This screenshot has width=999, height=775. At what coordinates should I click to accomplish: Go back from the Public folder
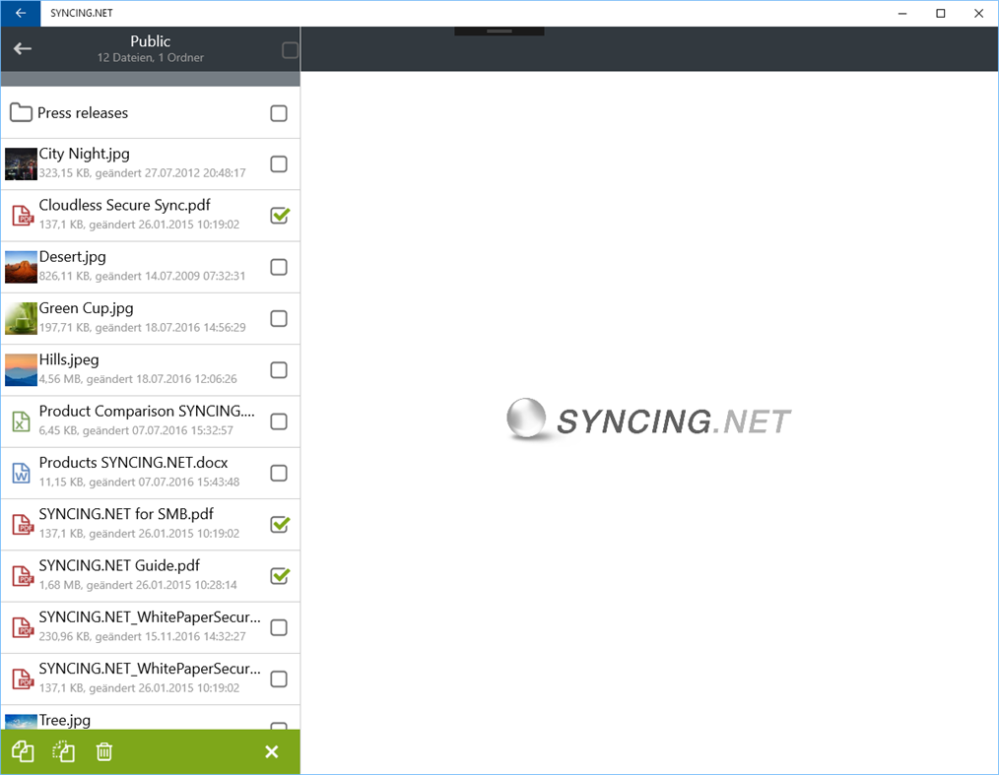click(x=22, y=47)
